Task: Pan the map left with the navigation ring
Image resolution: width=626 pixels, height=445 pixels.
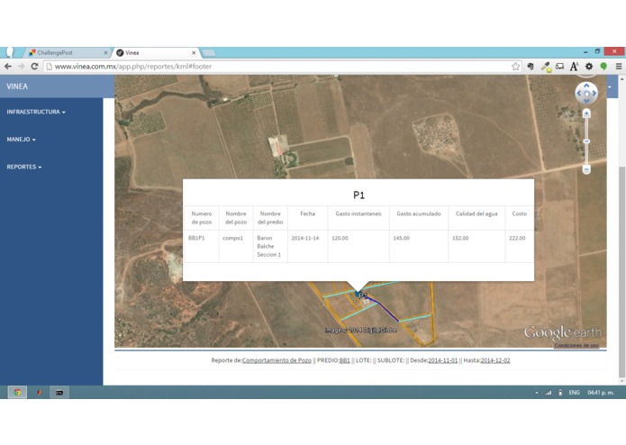Action: coord(579,94)
